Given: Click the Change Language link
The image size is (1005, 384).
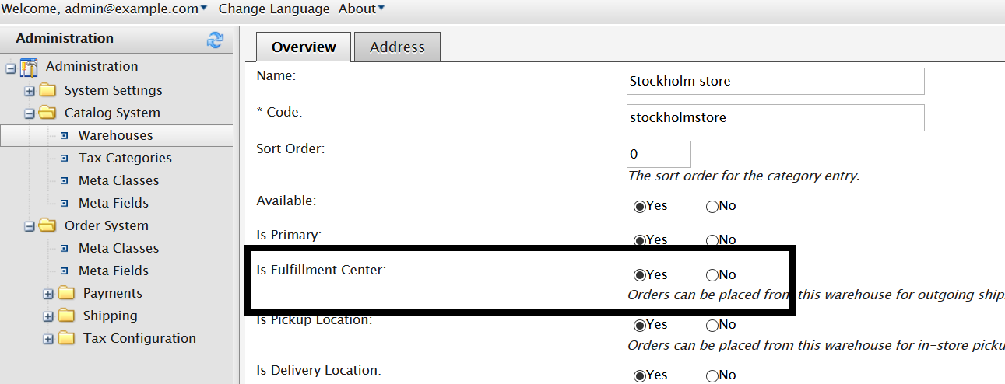Looking at the screenshot, I should coord(274,9).
